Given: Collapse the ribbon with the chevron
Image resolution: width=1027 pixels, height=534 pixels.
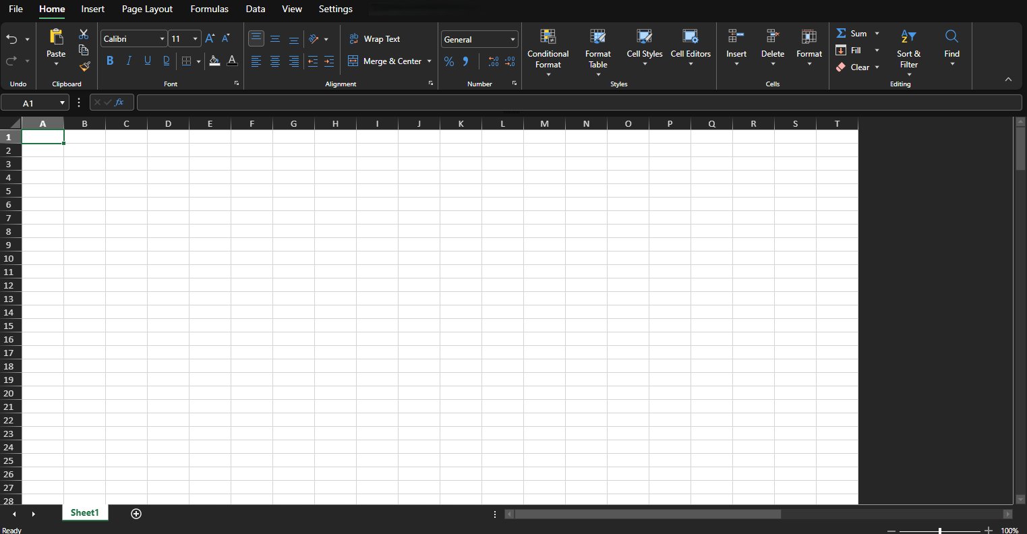Looking at the screenshot, I should (1009, 80).
